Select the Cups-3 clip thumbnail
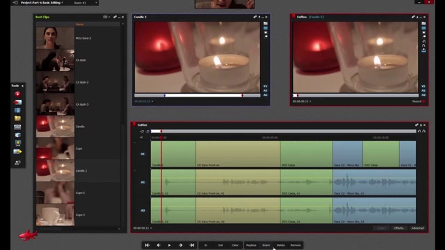 55,215
